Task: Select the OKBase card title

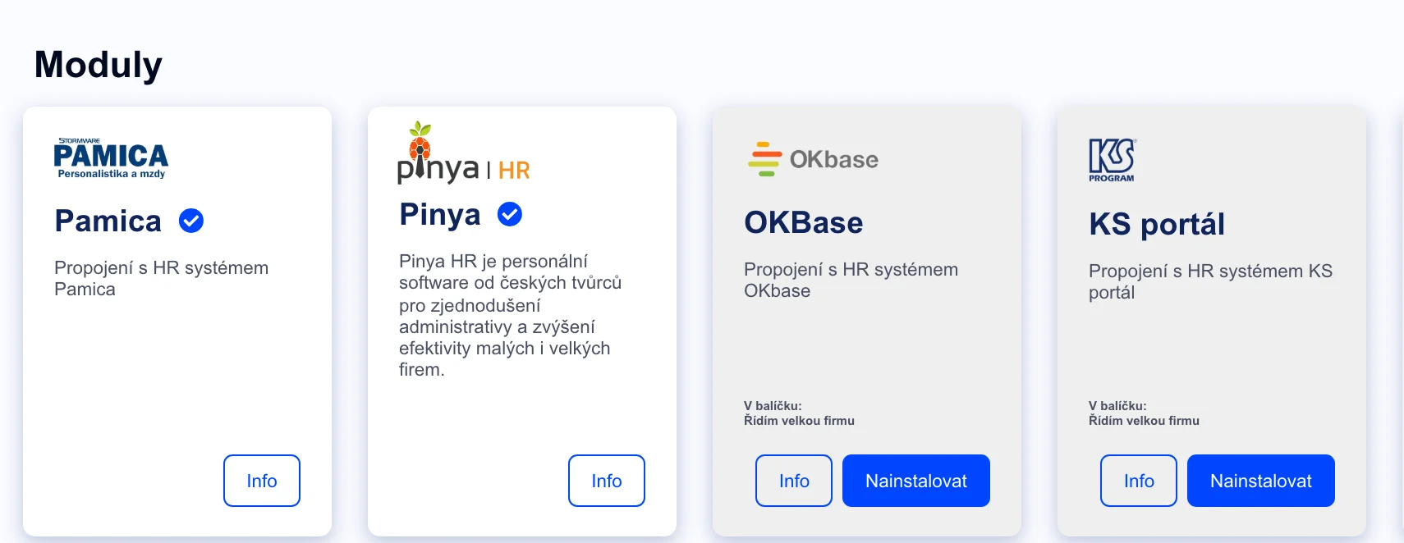Action: (804, 222)
